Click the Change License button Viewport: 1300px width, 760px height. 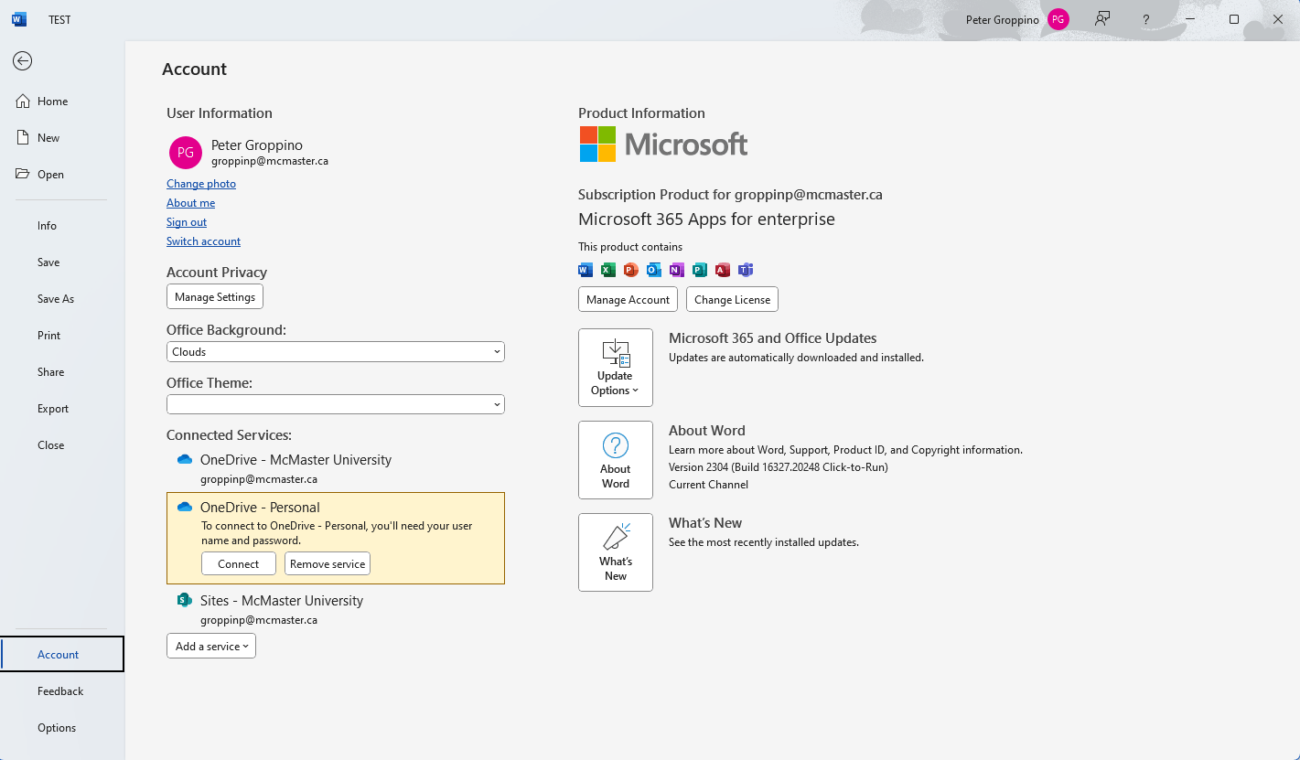tap(732, 300)
